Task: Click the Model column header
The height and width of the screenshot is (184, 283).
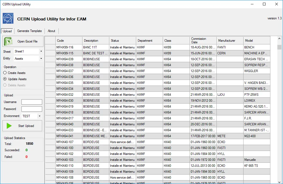Action: coord(257,41)
